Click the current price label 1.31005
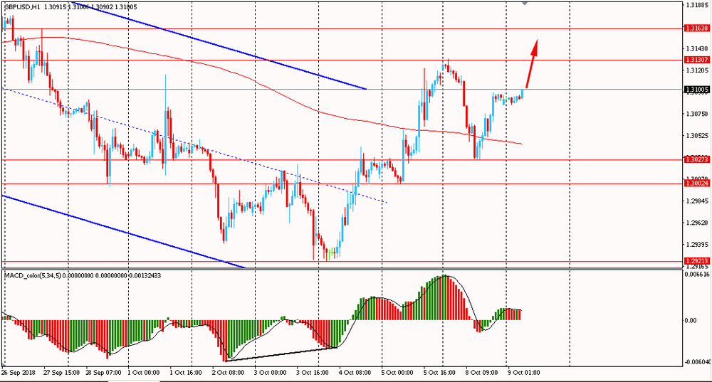The width and height of the screenshot is (712, 382). 696,90
